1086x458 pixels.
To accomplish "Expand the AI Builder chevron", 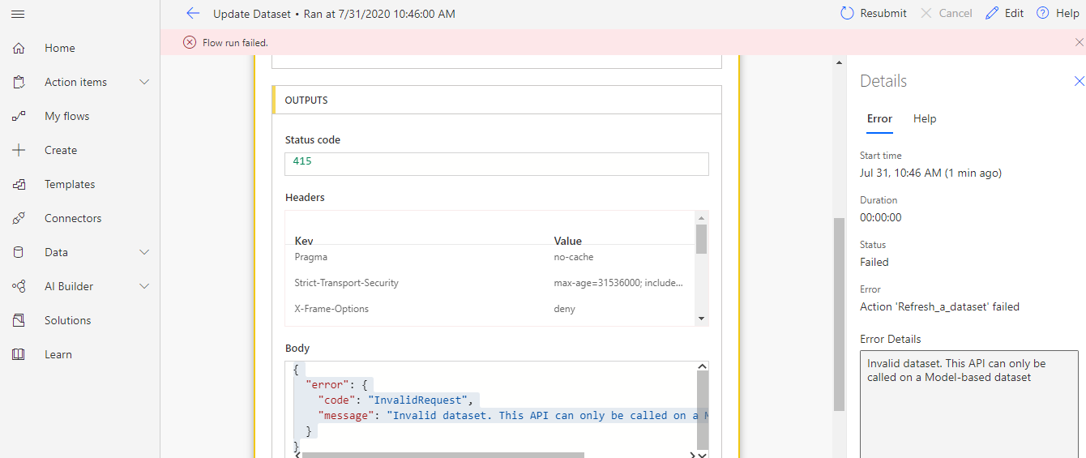I will coord(144,286).
